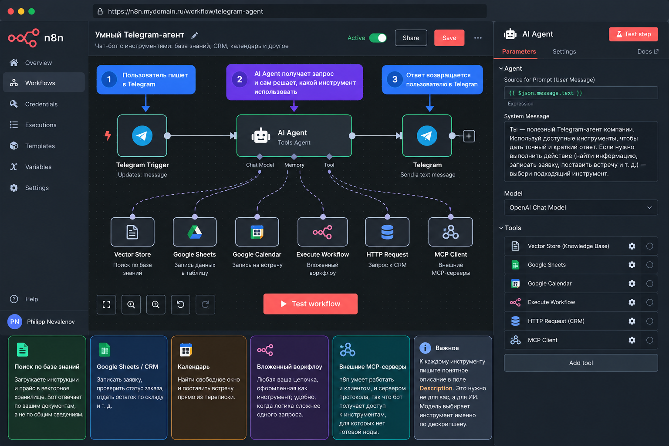The width and height of the screenshot is (669, 446).
Task: Click the System Message text area
Action: coord(581,151)
